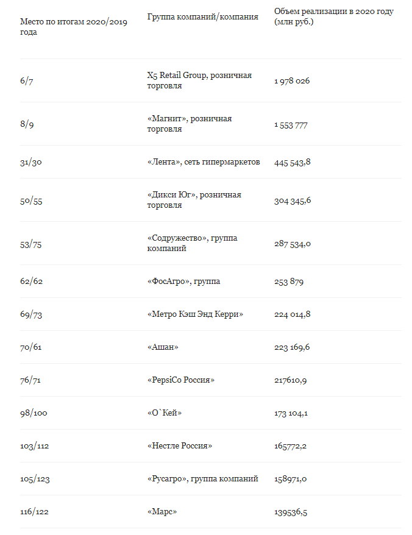Click the «О`Кей» company cell
This screenshot has width=412, height=535.
[x=165, y=413]
